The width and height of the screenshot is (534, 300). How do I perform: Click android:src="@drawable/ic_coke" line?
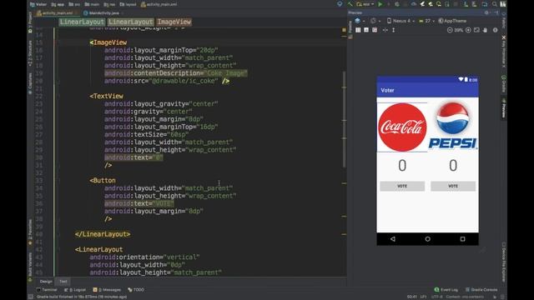(x=167, y=81)
